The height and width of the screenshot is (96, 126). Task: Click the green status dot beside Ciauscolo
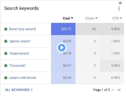pos(6,66)
